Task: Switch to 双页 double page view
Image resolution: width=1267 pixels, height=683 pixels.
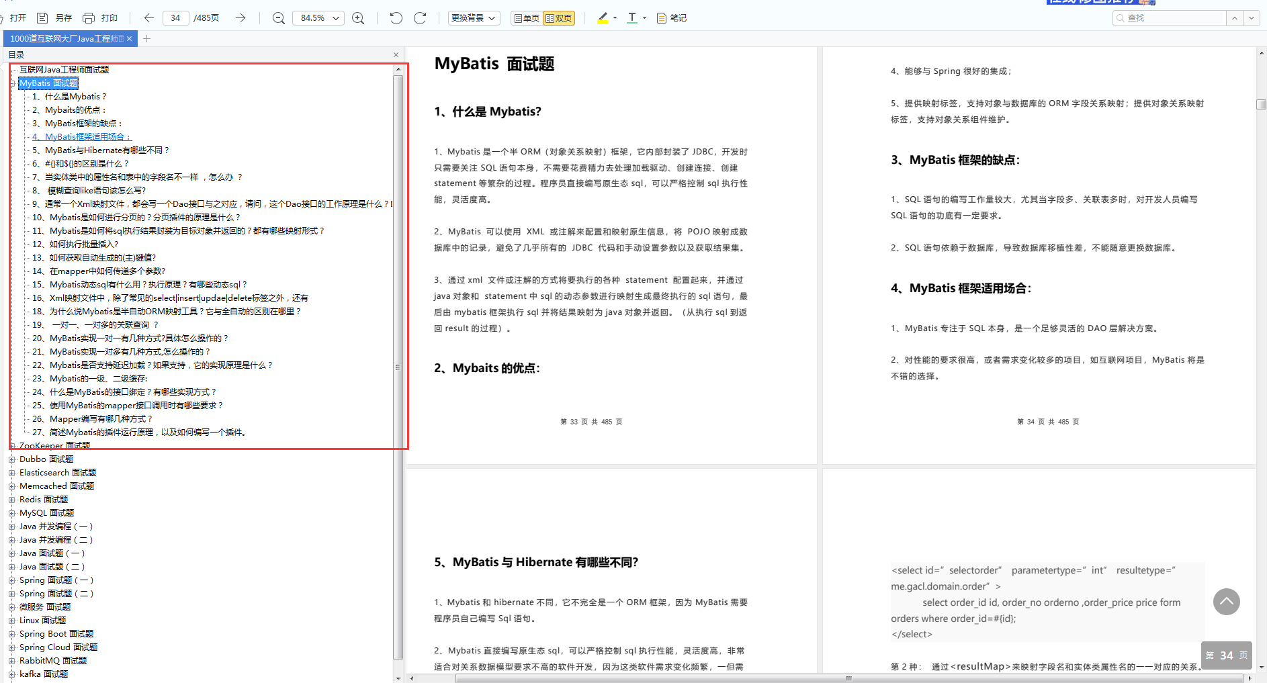Action: click(558, 18)
